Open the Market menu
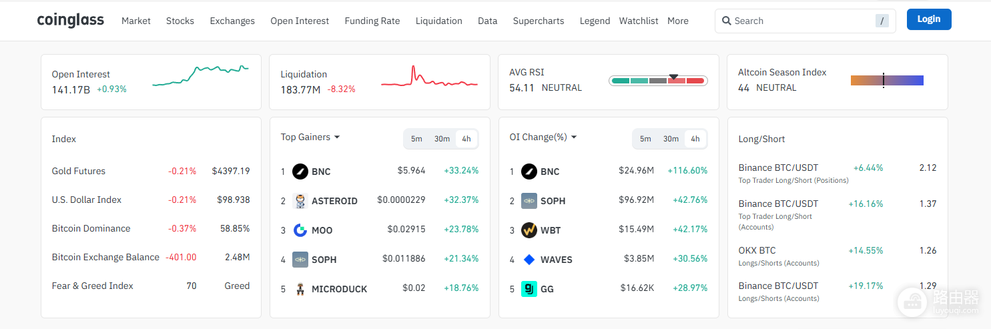Viewport: 991px width, 329px height. [136, 21]
